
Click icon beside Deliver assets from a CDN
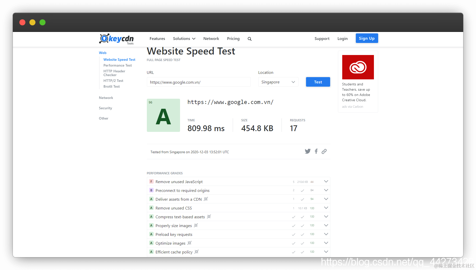(x=206, y=199)
